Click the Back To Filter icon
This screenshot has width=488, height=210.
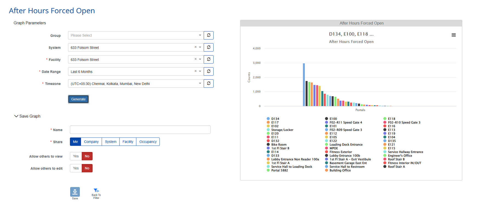tap(96, 191)
